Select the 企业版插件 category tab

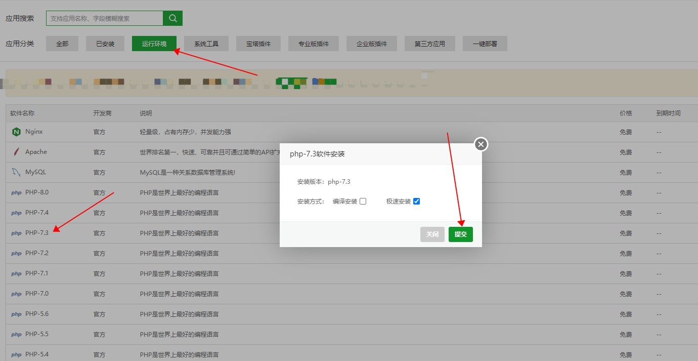372,44
